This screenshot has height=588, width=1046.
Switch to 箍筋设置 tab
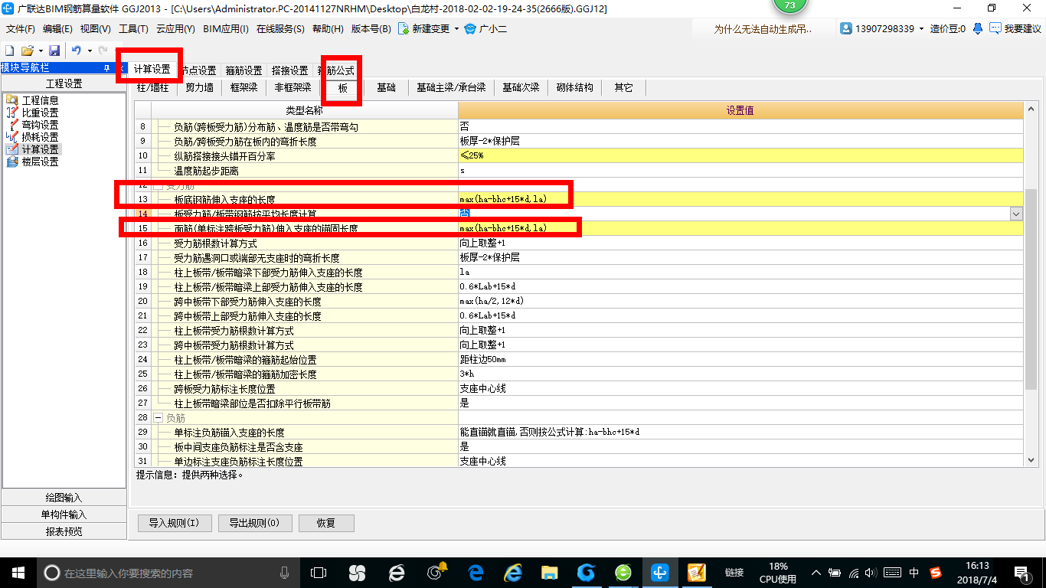coord(244,70)
